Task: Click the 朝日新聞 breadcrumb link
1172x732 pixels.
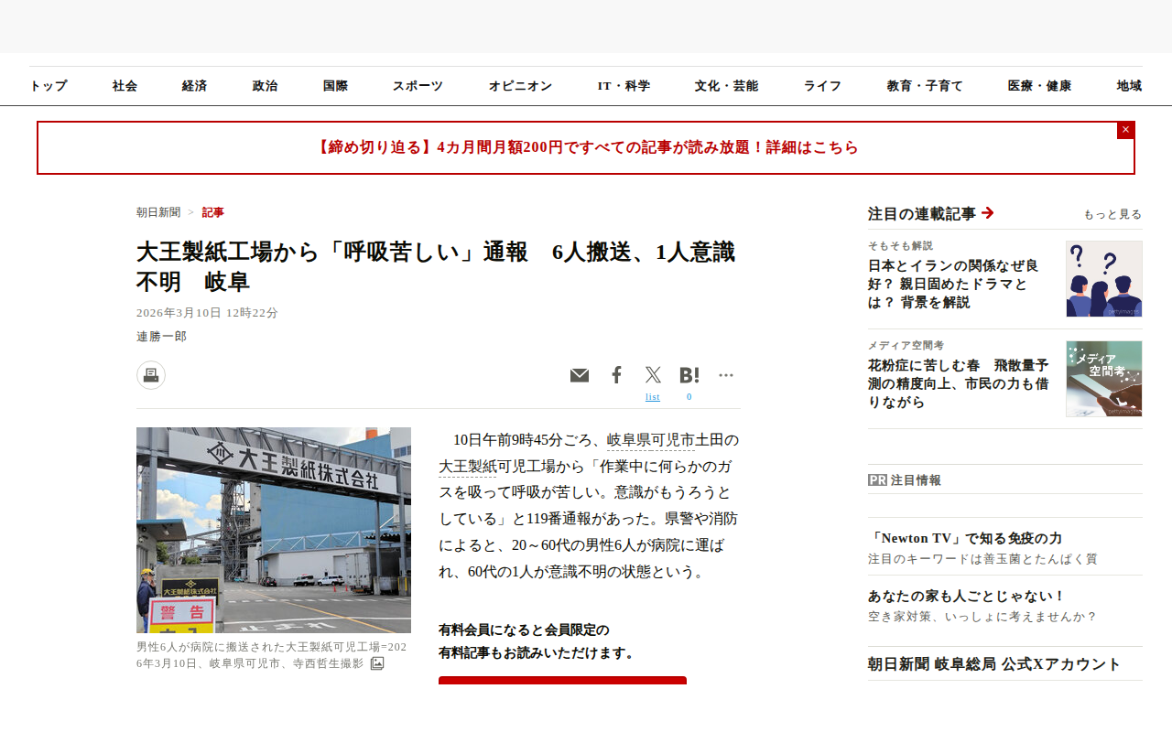Action: (x=158, y=212)
